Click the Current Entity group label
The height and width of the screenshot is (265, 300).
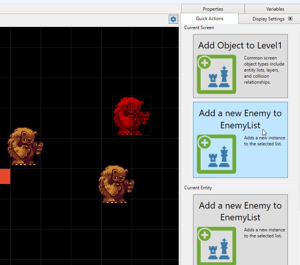point(198,188)
